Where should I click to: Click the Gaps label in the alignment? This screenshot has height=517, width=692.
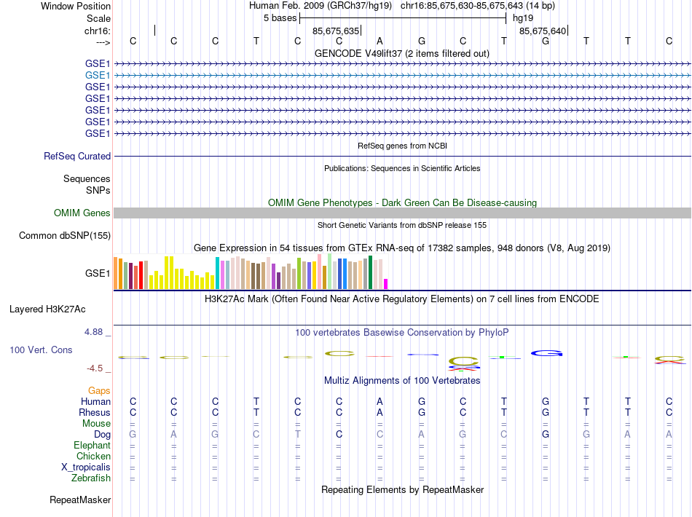99,390
